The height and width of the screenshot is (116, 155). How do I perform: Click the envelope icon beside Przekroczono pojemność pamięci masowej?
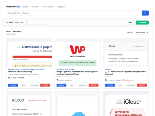9,74
